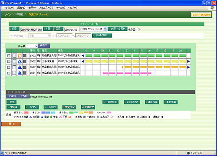Click the pink オーナー legend swatch
Viewport: 217px width, 156px height.
[108, 112]
